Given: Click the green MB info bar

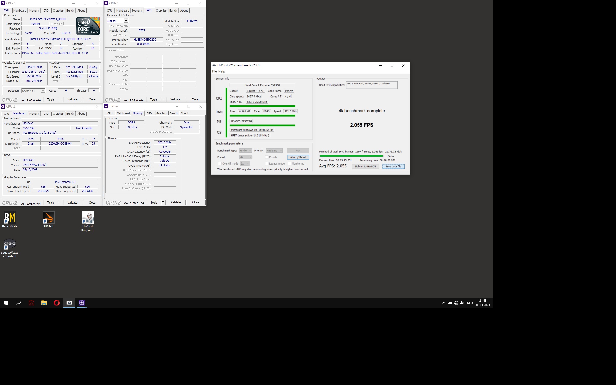Looking at the screenshot, I should pyautogui.click(x=262, y=126).
